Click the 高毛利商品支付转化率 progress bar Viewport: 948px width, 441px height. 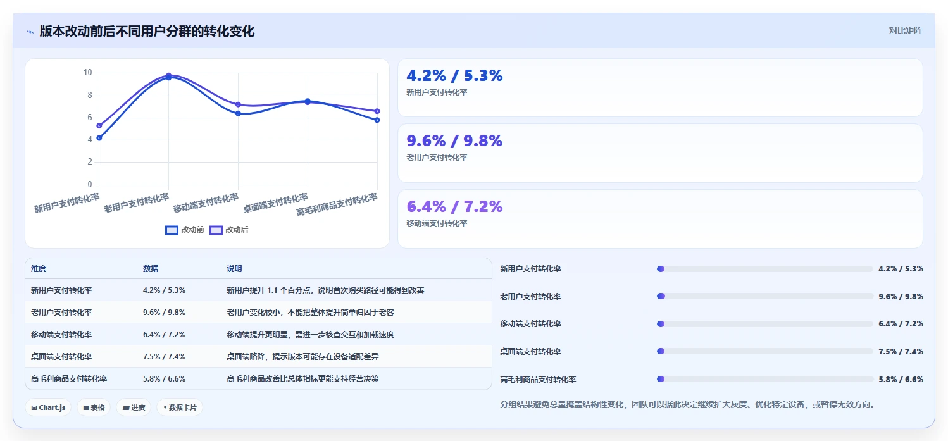[765, 379]
